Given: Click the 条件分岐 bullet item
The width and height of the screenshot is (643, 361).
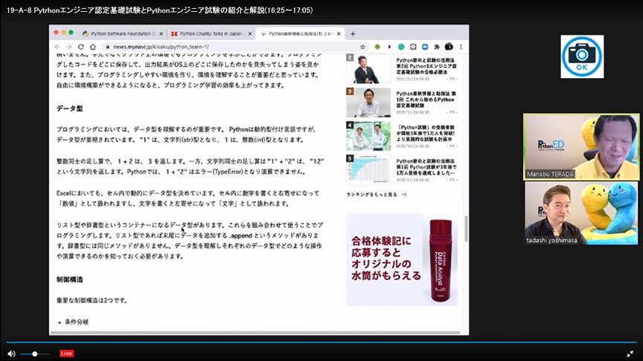Looking at the screenshot, I should click(77, 322).
